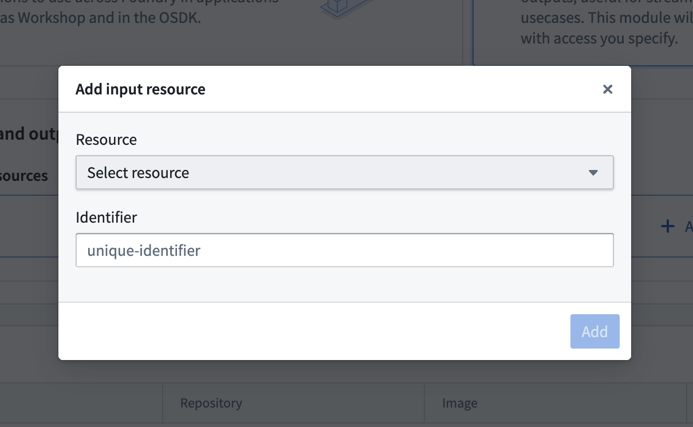
Task: Click the Add input resource dialog title
Action: click(x=140, y=89)
